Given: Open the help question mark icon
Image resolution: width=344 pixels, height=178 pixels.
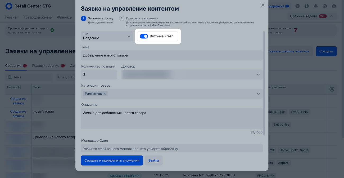Looking at the screenshot, I should tap(298, 6).
